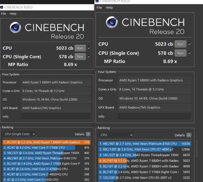Click 5023 cb score in left window

(x=65, y=48)
